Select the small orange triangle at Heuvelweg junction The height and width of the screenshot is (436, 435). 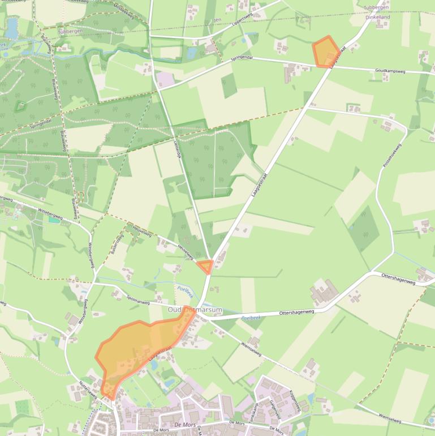click(206, 266)
